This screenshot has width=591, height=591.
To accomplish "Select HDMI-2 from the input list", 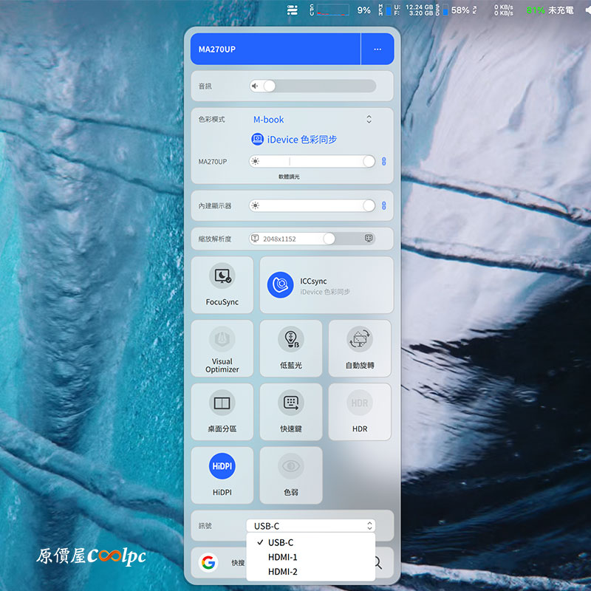I will 282,572.
